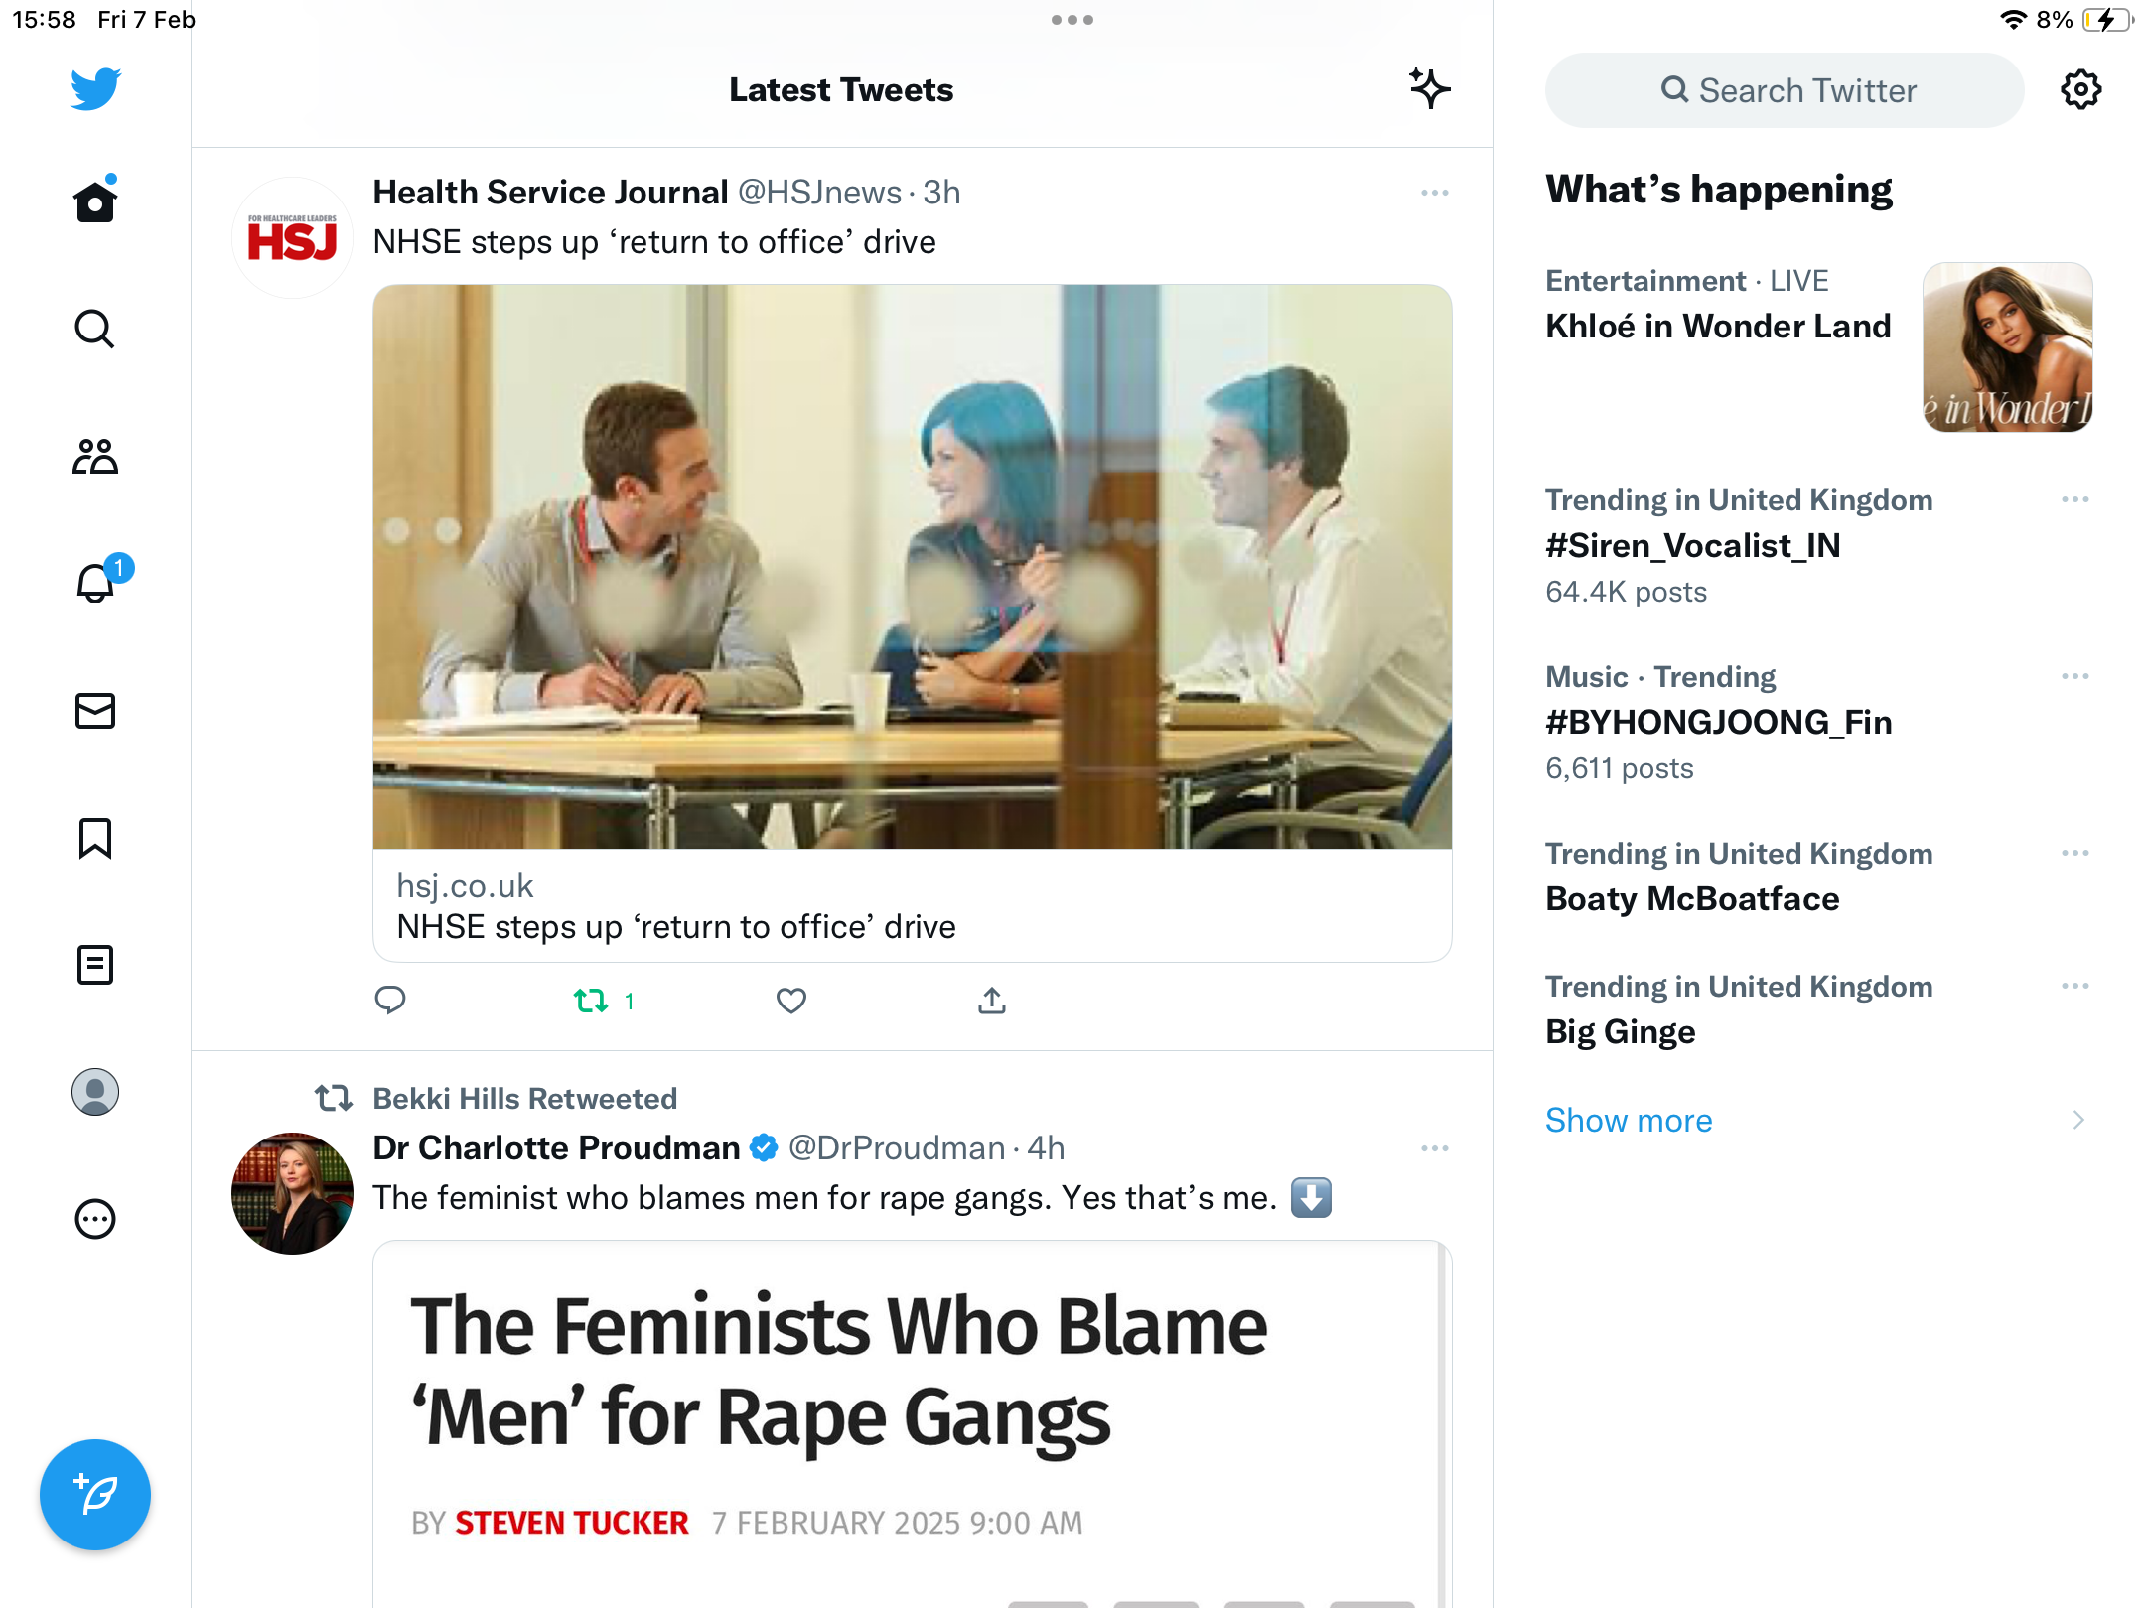View Bekki Hills Retweeted profile

click(x=524, y=1098)
